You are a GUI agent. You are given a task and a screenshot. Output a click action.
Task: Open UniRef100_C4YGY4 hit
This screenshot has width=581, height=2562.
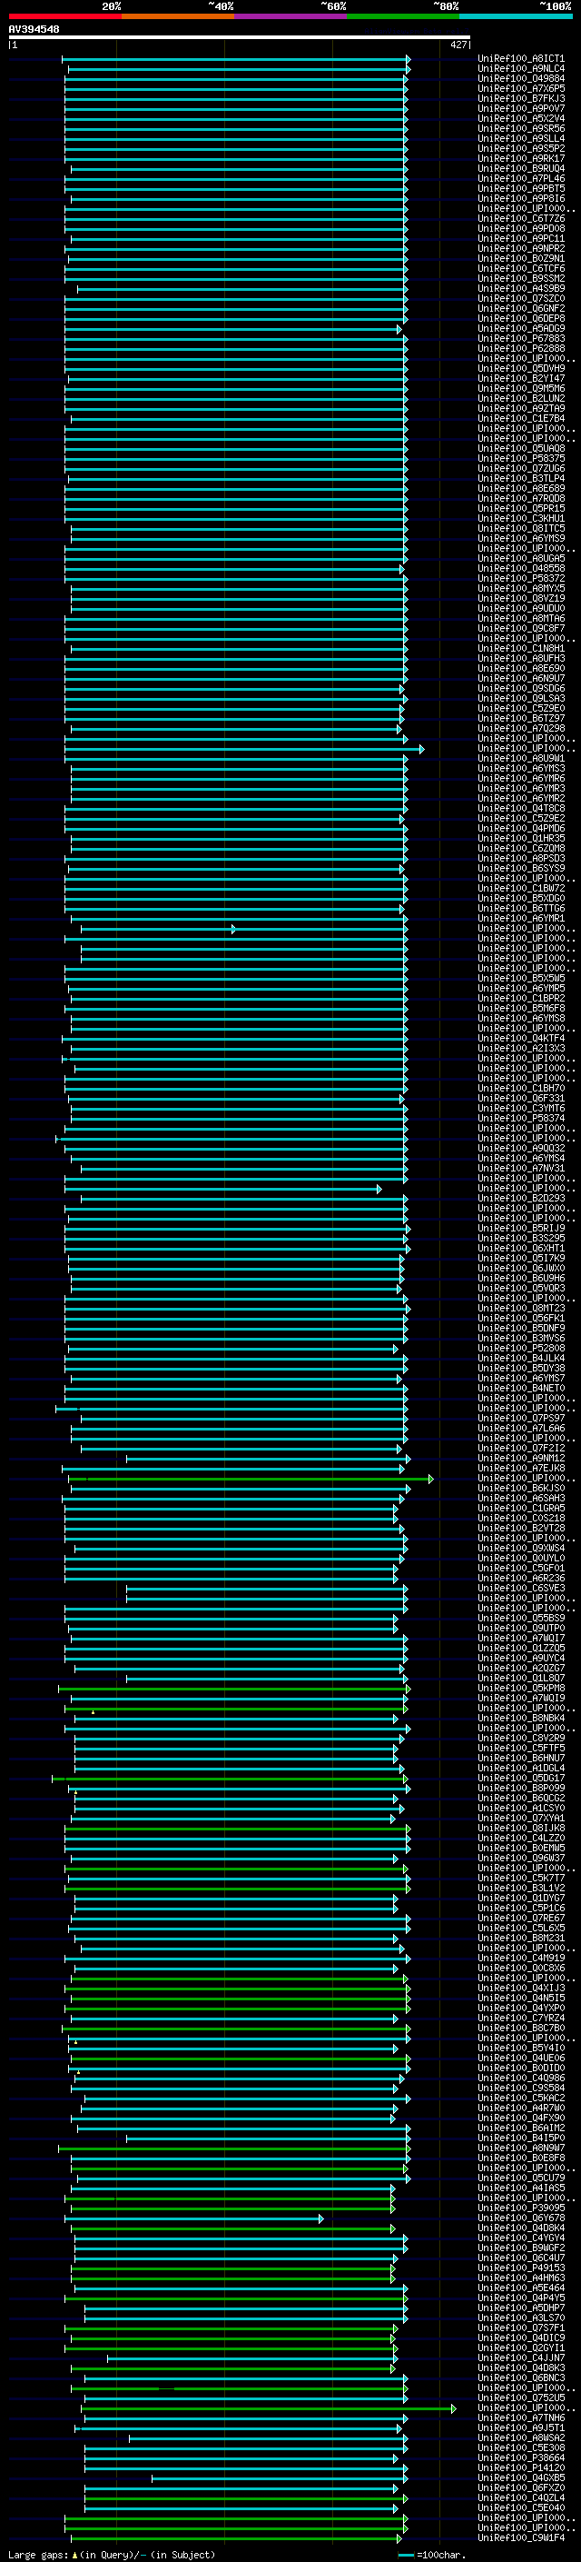(x=521, y=2238)
